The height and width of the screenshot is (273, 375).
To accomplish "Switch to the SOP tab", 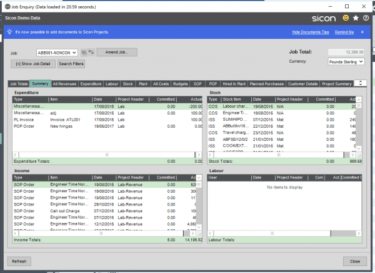I will coord(197,84).
